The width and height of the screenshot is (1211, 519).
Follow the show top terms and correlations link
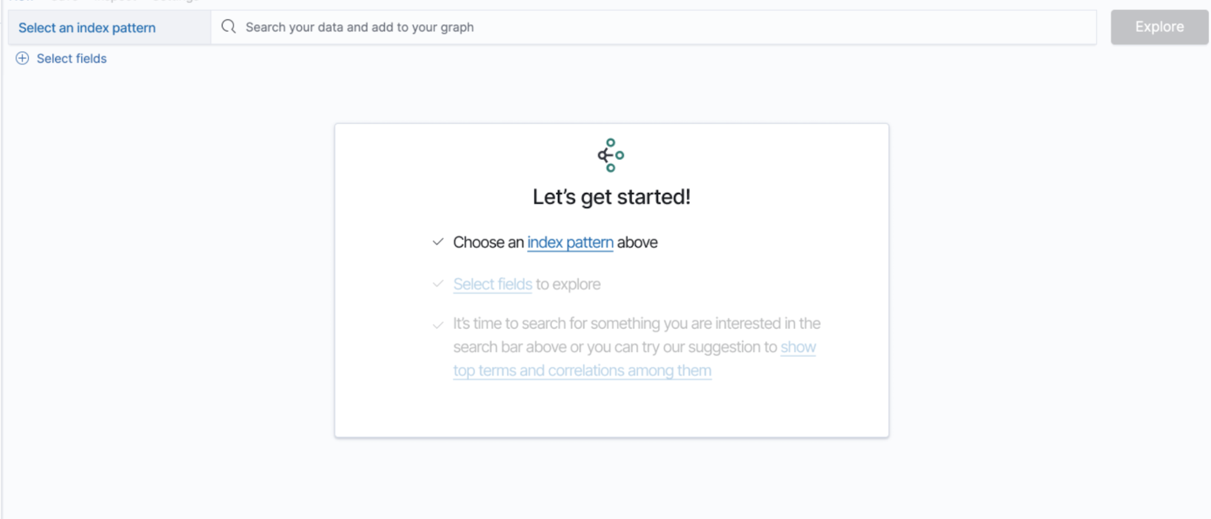click(x=634, y=359)
